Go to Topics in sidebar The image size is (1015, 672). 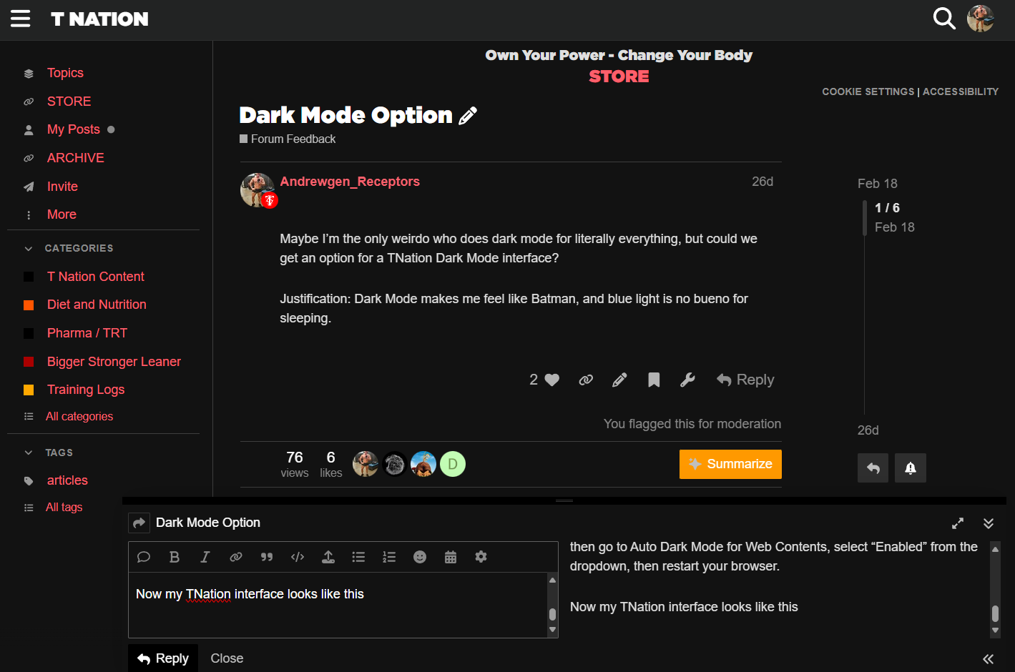[65, 73]
